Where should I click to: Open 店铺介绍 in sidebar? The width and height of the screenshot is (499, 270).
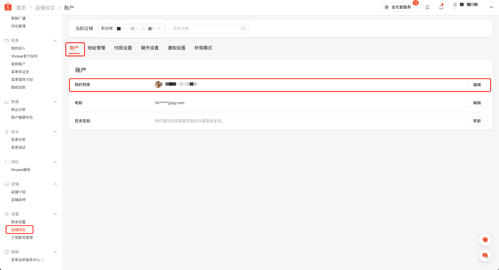(x=18, y=192)
